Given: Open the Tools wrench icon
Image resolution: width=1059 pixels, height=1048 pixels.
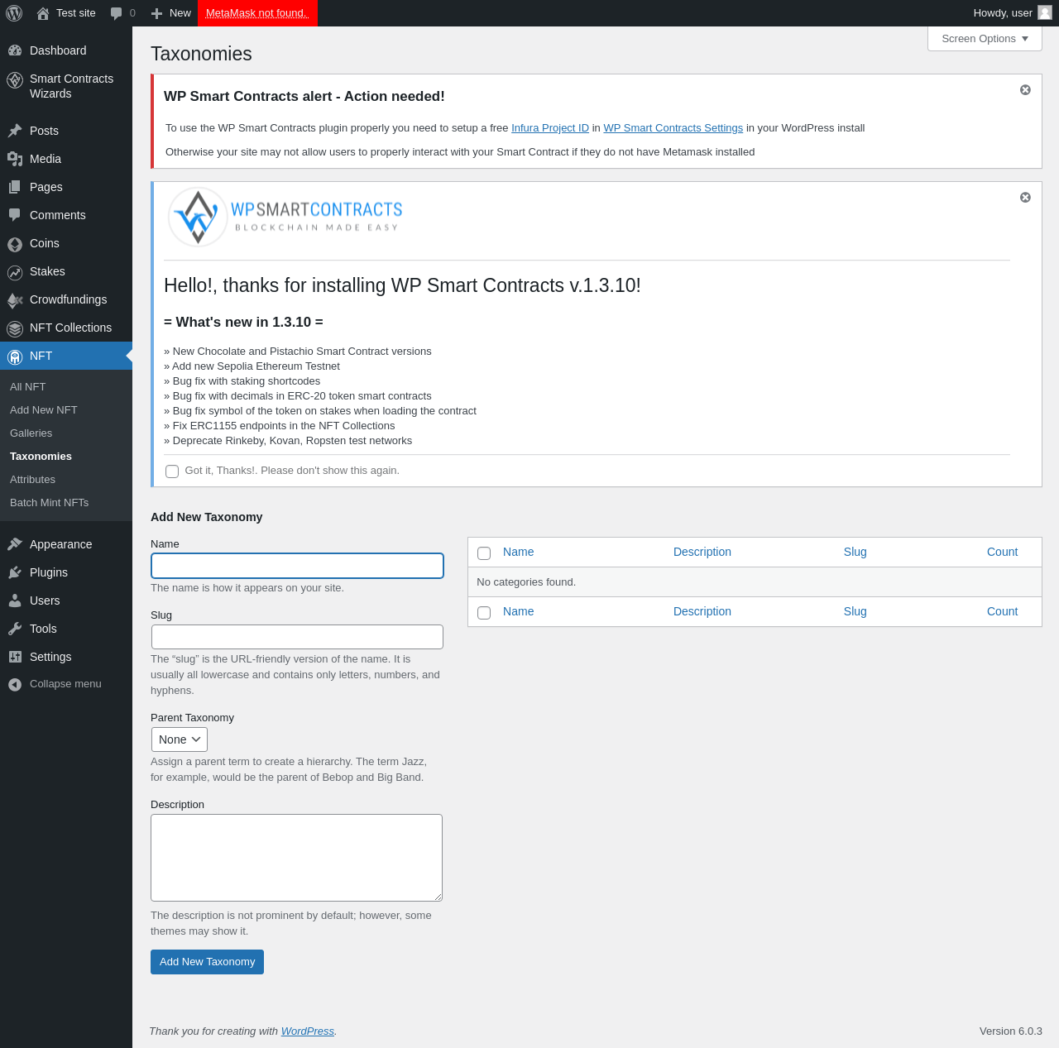Looking at the screenshot, I should 15,629.
